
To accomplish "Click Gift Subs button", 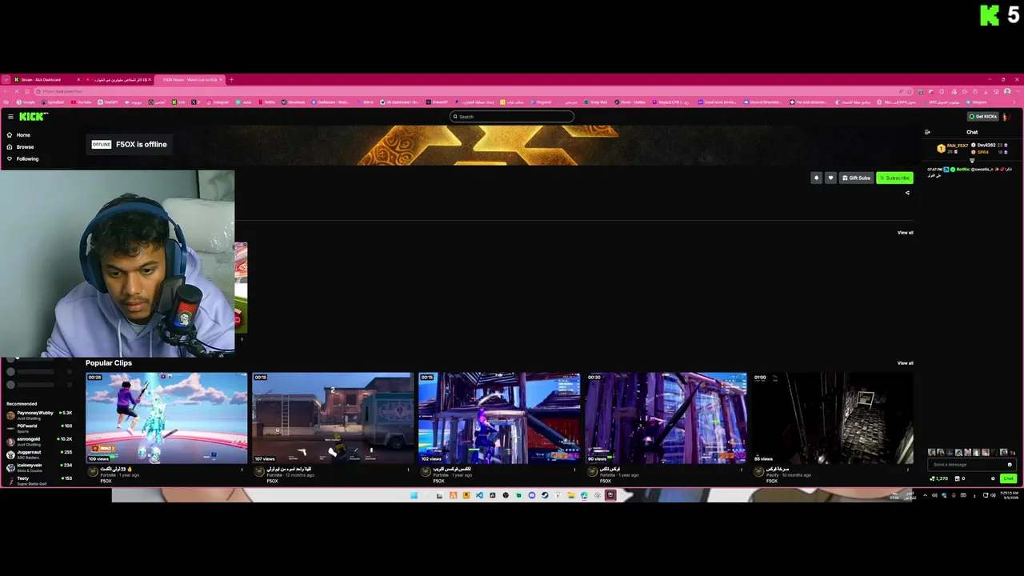I will click(x=856, y=178).
